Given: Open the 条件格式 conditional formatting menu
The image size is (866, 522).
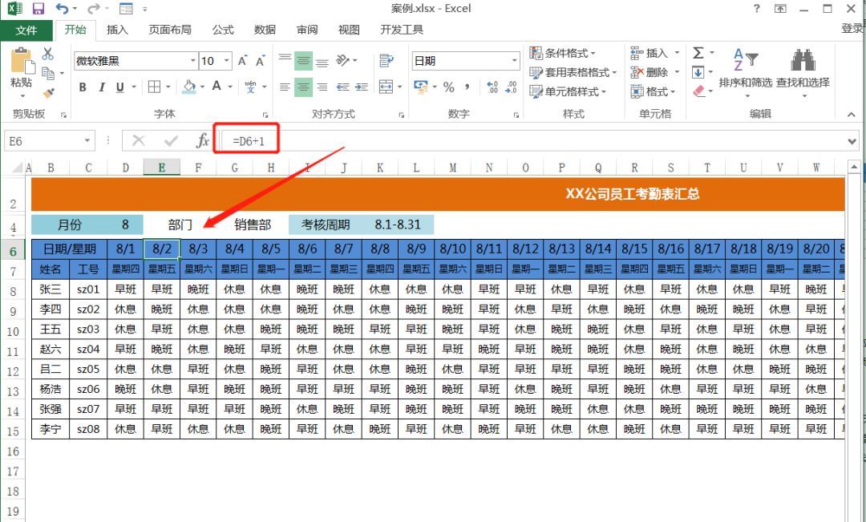Looking at the screenshot, I should click(565, 51).
